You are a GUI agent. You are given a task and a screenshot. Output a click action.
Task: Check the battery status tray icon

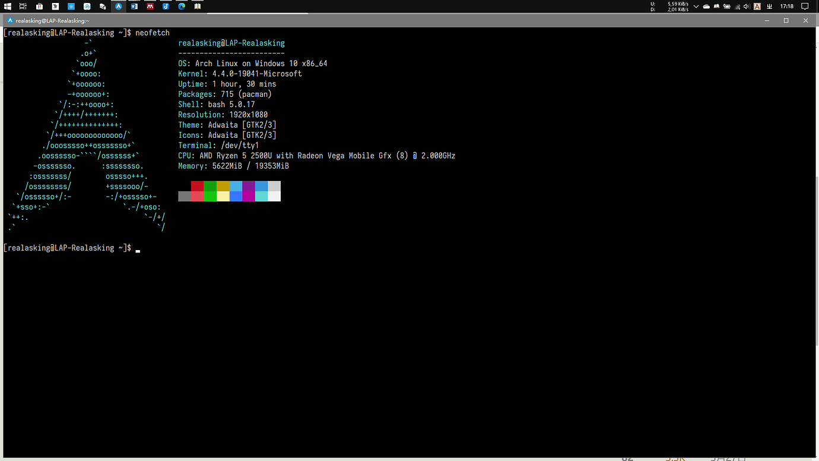tap(726, 7)
